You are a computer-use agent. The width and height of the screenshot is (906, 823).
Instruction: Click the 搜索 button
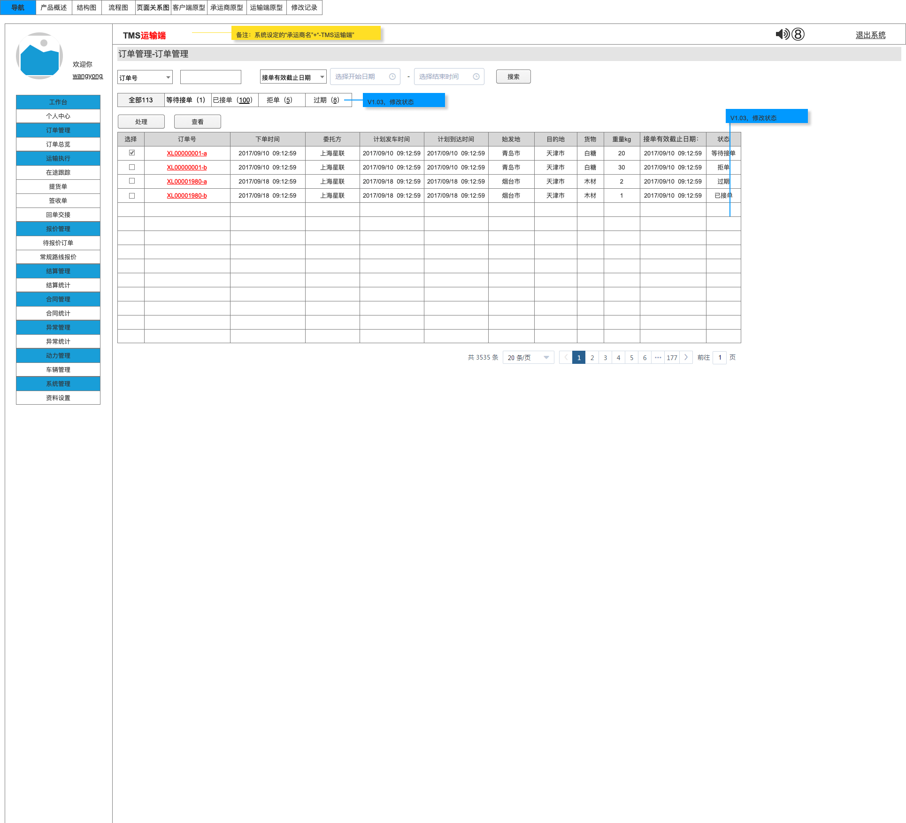point(513,77)
